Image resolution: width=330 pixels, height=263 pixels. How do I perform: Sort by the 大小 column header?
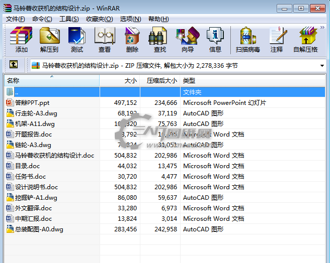(x=120, y=80)
